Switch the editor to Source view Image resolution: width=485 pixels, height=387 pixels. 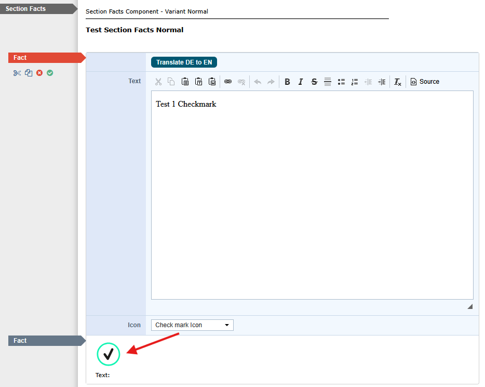point(425,82)
